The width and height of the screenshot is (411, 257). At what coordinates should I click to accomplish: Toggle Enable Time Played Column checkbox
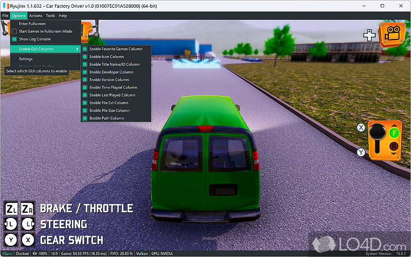point(85,87)
